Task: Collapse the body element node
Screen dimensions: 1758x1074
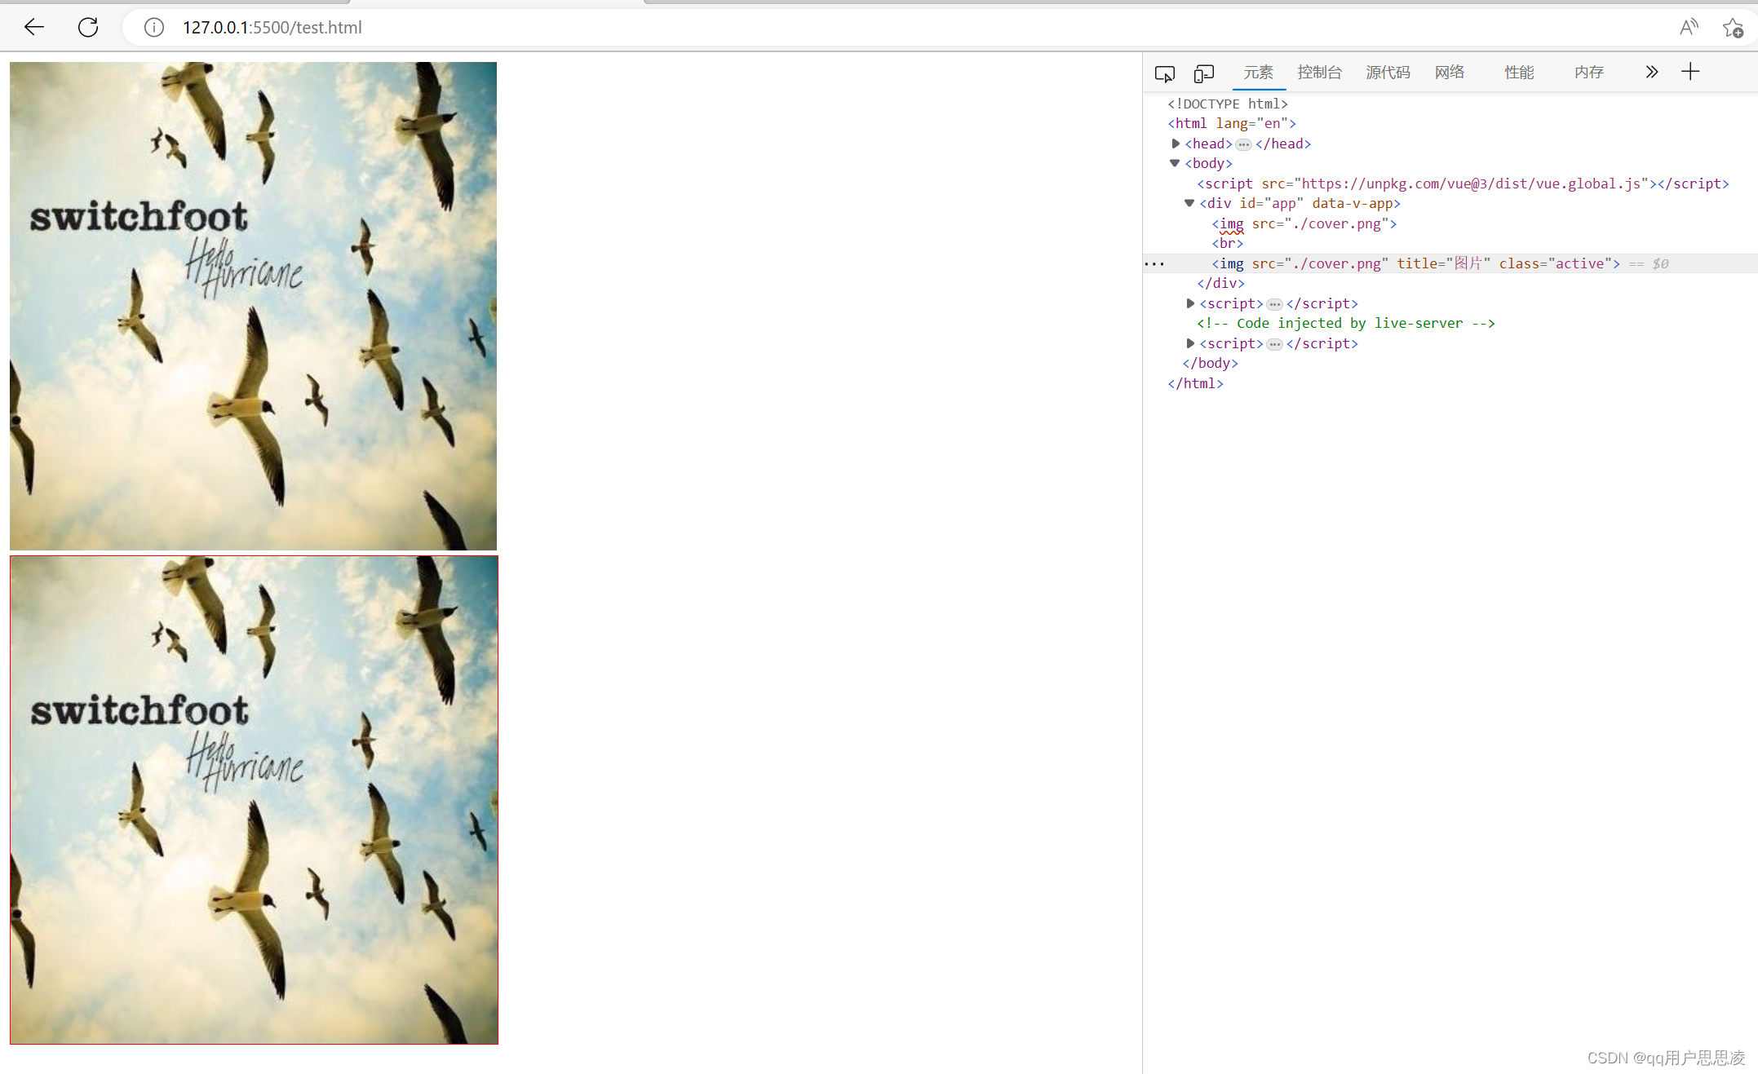Action: 1175,163
